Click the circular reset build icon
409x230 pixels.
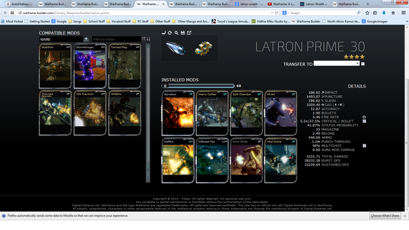tap(170, 33)
